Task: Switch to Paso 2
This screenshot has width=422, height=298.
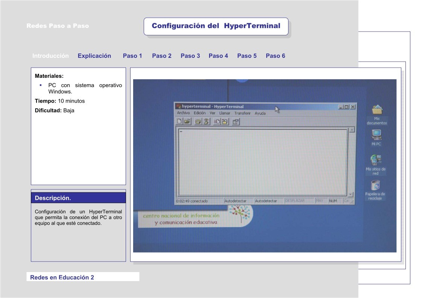Action: [x=162, y=56]
